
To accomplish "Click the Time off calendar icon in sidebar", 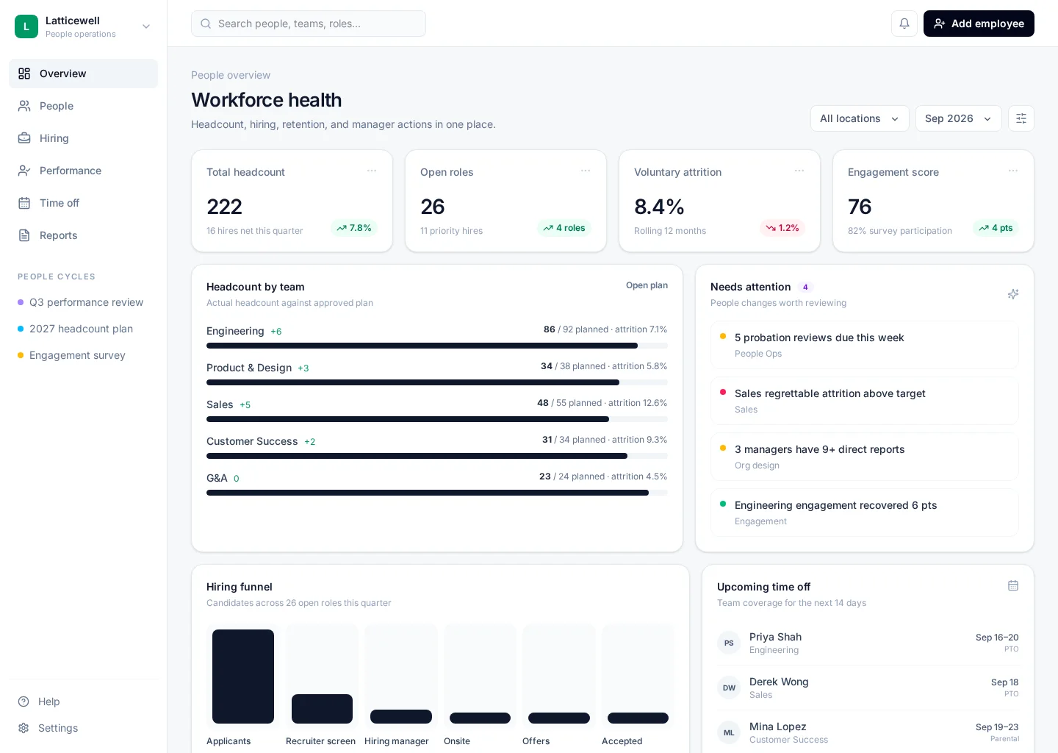I will point(24,203).
